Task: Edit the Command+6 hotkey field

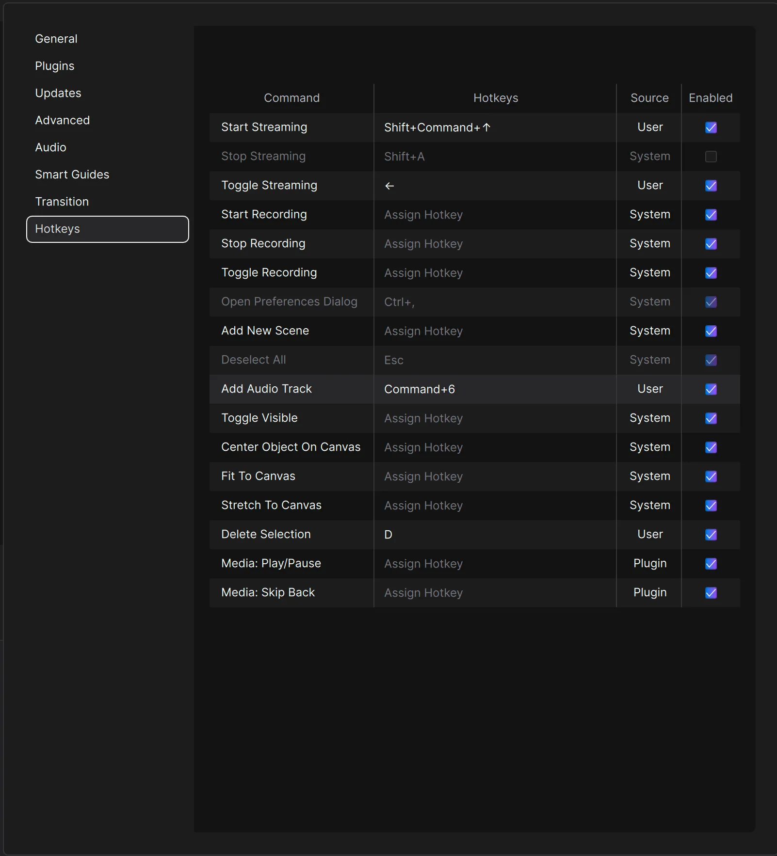Action: click(x=420, y=389)
